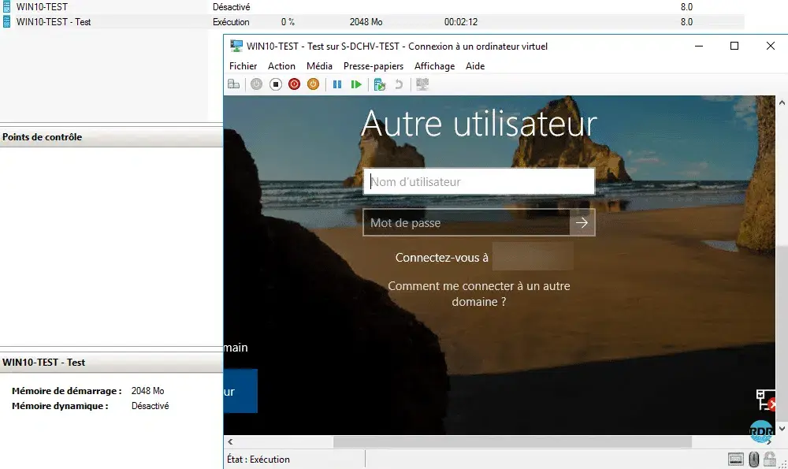Open the Affichage dropdown menu
Image resolution: width=788 pixels, height=469 pixels.
tap(434, 66)
